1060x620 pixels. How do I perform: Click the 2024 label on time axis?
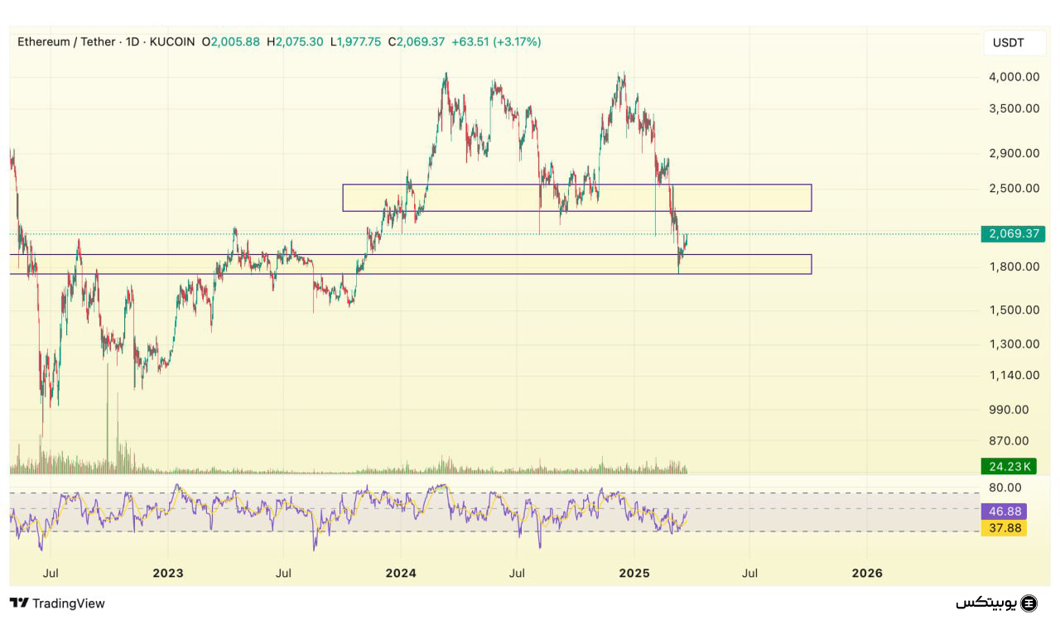(401, 573)
